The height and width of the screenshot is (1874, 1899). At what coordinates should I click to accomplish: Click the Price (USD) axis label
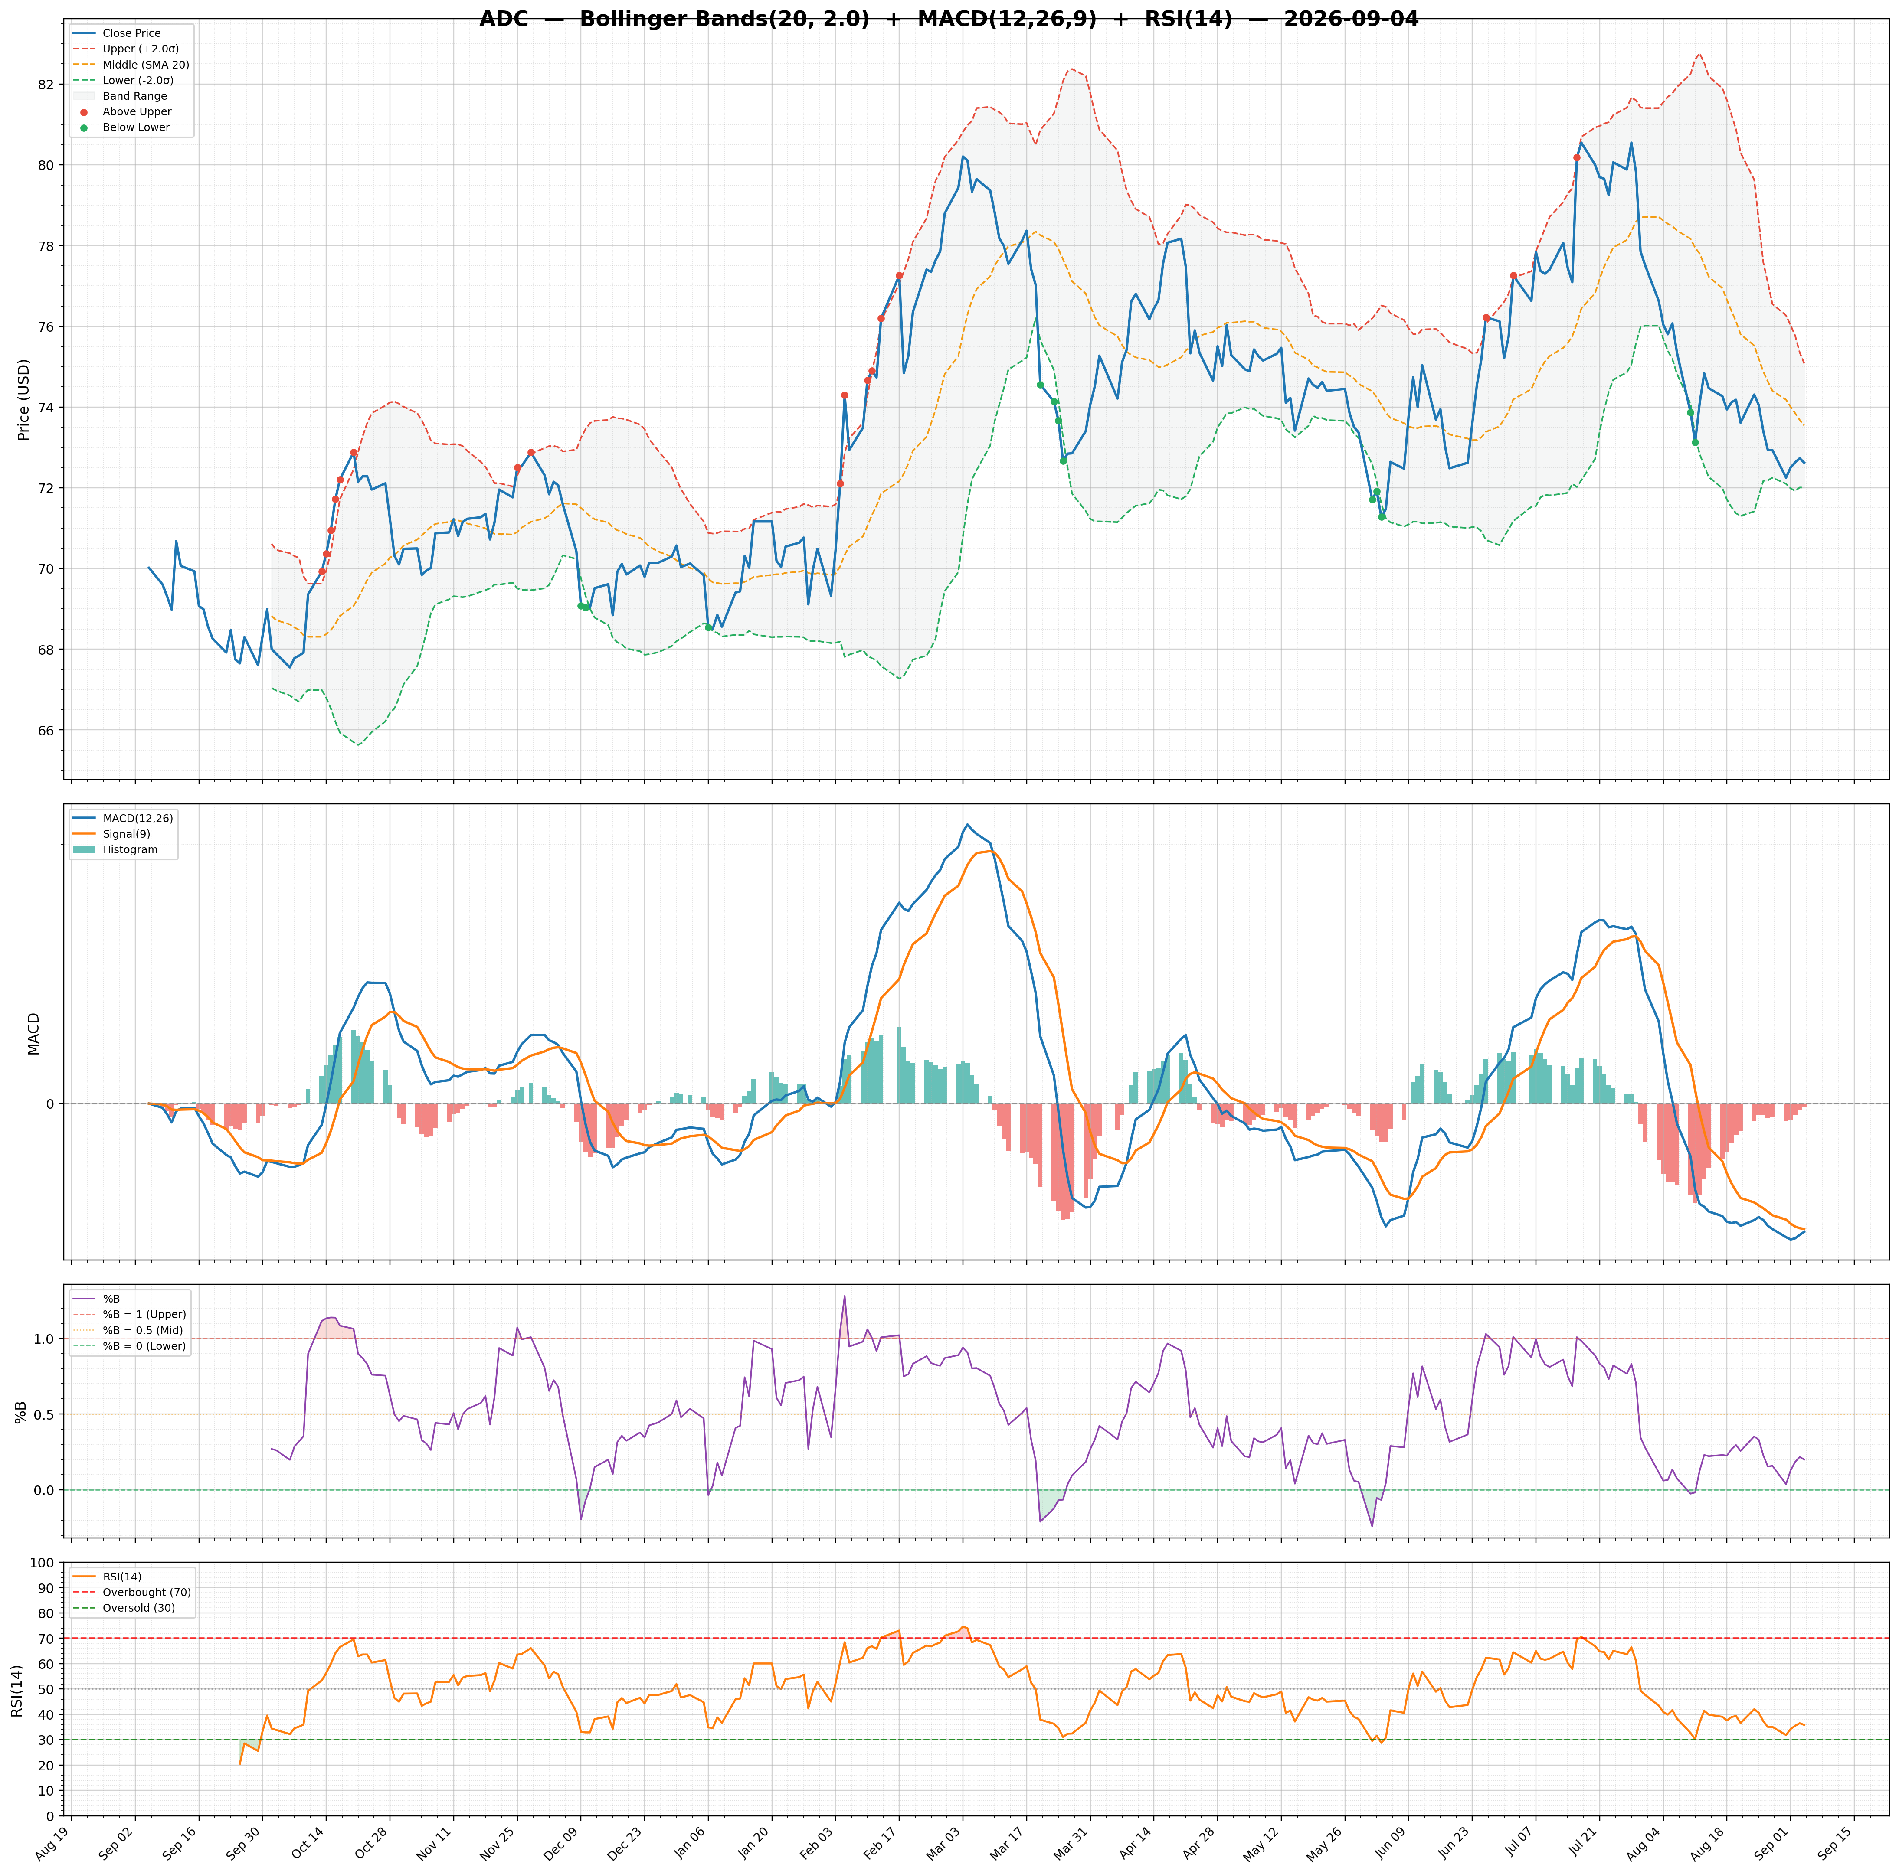click(x=25, y=400)
